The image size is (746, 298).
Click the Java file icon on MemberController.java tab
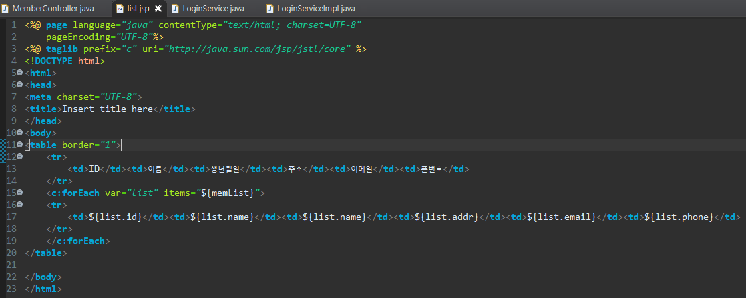(x=5, y=9)
